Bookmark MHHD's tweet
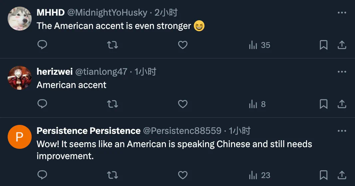Image resolution: width=355 pixels, height=186 pixels. tap(323, 45)
